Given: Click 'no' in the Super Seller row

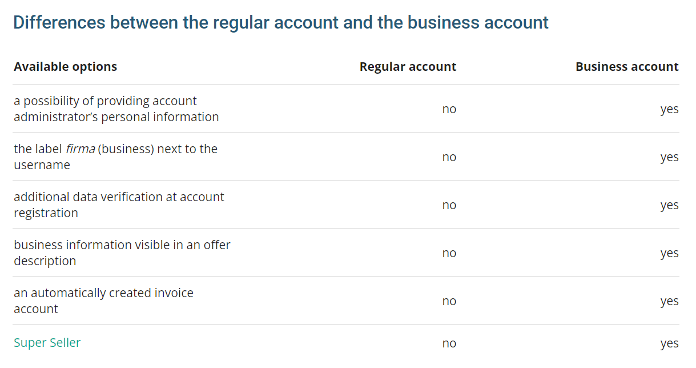Looking at the screenshot, I should pos(449,343).
